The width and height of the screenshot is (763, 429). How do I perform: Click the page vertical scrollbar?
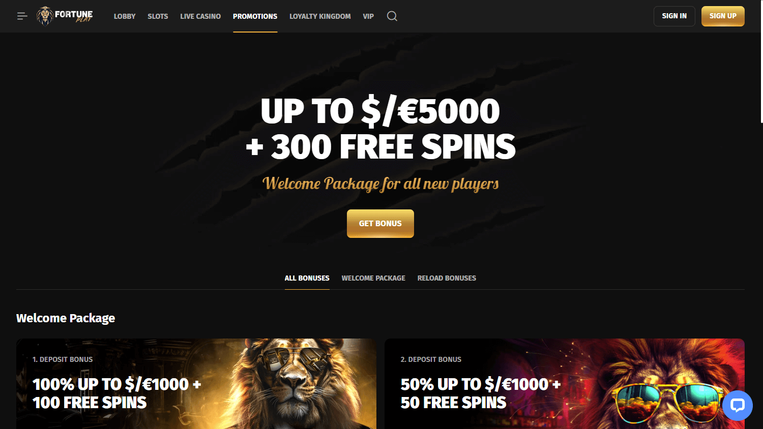tap(761, 62)
